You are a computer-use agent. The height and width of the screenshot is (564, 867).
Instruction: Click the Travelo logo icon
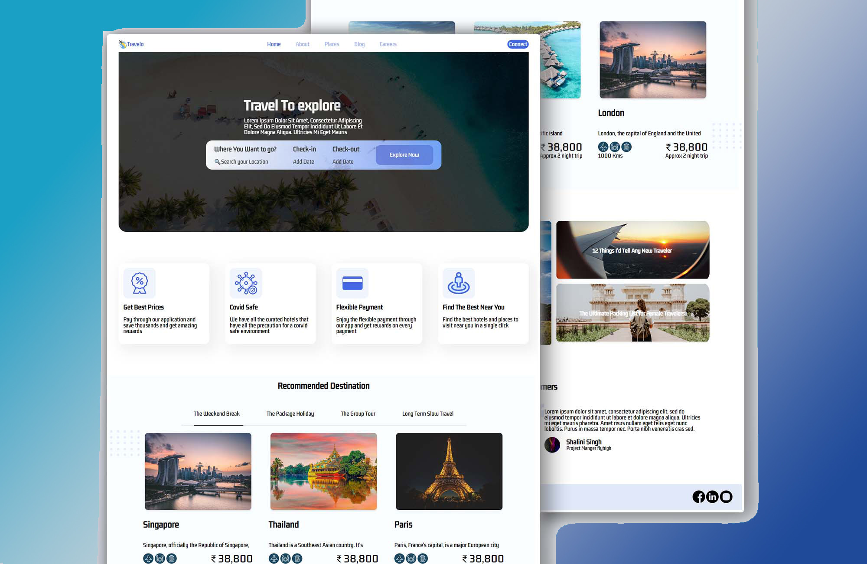coord(123,44)
